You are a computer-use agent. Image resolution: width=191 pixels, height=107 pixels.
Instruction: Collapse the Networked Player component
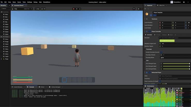[x=145, y=72]
